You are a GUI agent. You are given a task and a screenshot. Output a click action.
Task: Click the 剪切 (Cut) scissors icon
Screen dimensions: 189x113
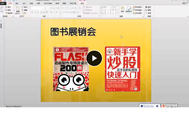pyautogui.click(x=6, y=7)
